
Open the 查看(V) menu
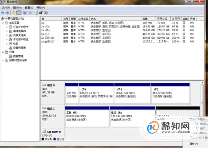[x=29, y=8]
